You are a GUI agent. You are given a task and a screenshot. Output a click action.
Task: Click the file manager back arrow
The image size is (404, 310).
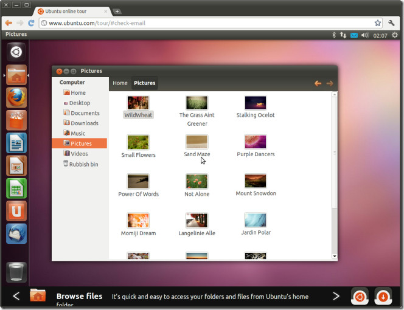[318, 83]
